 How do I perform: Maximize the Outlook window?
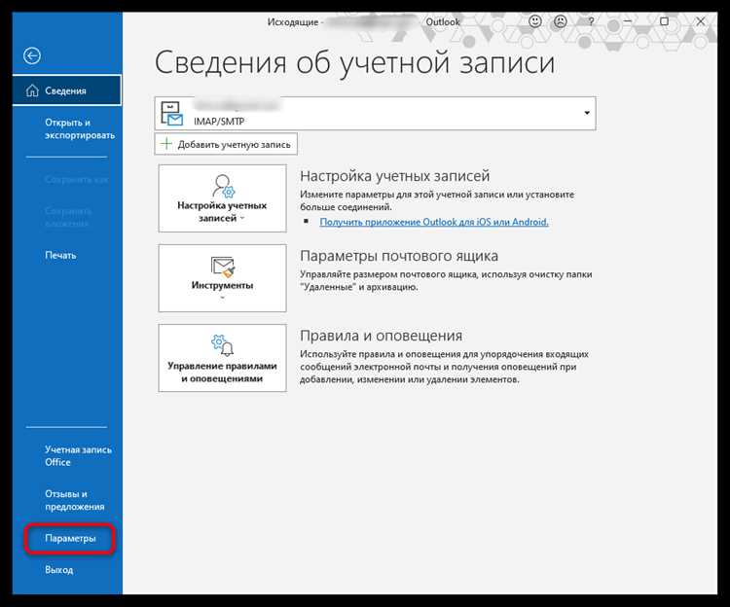point(665,21)
